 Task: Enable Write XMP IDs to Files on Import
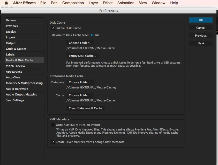click(x=53, y=125)
